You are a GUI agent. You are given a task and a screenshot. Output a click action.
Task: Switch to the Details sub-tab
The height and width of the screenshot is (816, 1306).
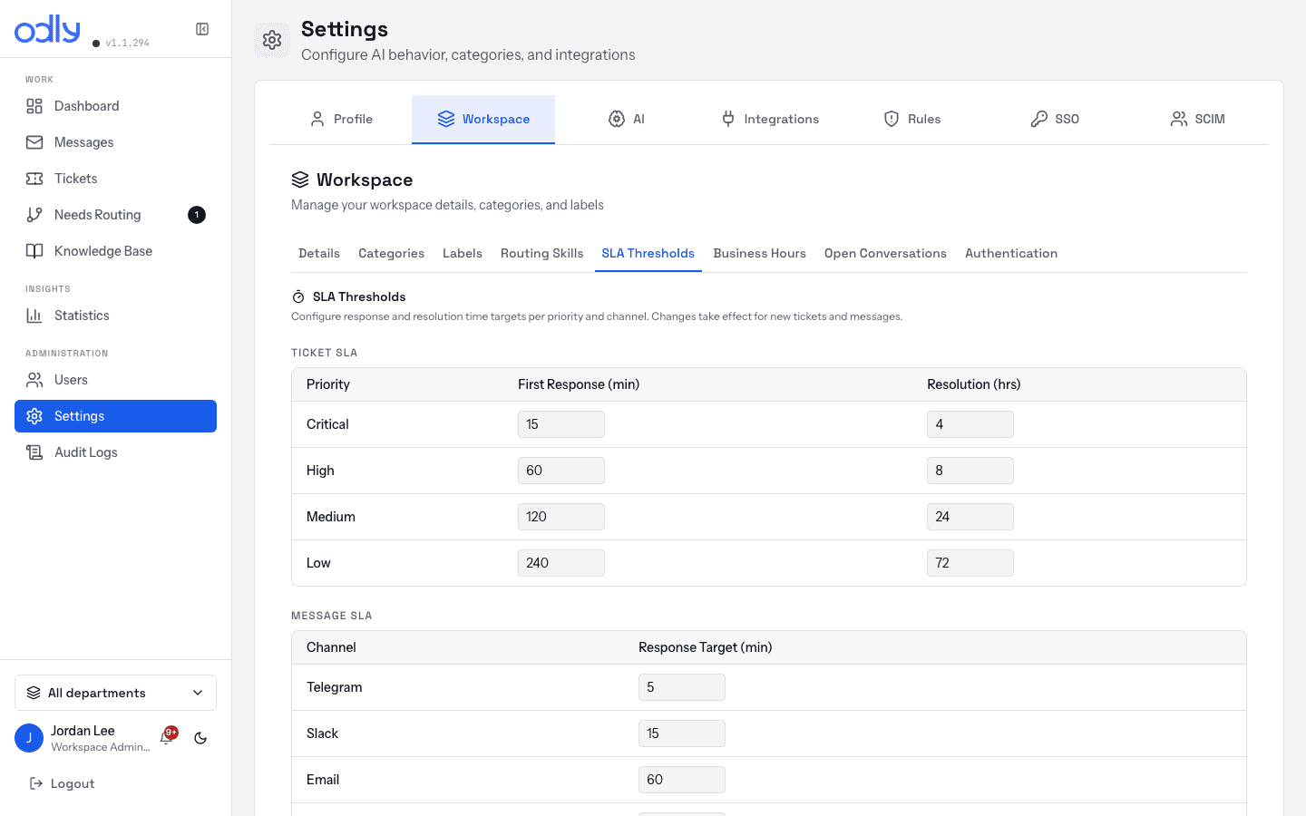(319, 254)
